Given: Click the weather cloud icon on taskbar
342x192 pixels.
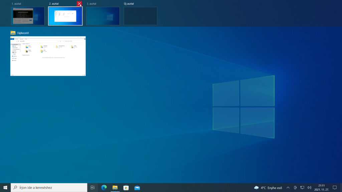Looking at the screenshot, I should pyautogui.click(x=256, y=188).
